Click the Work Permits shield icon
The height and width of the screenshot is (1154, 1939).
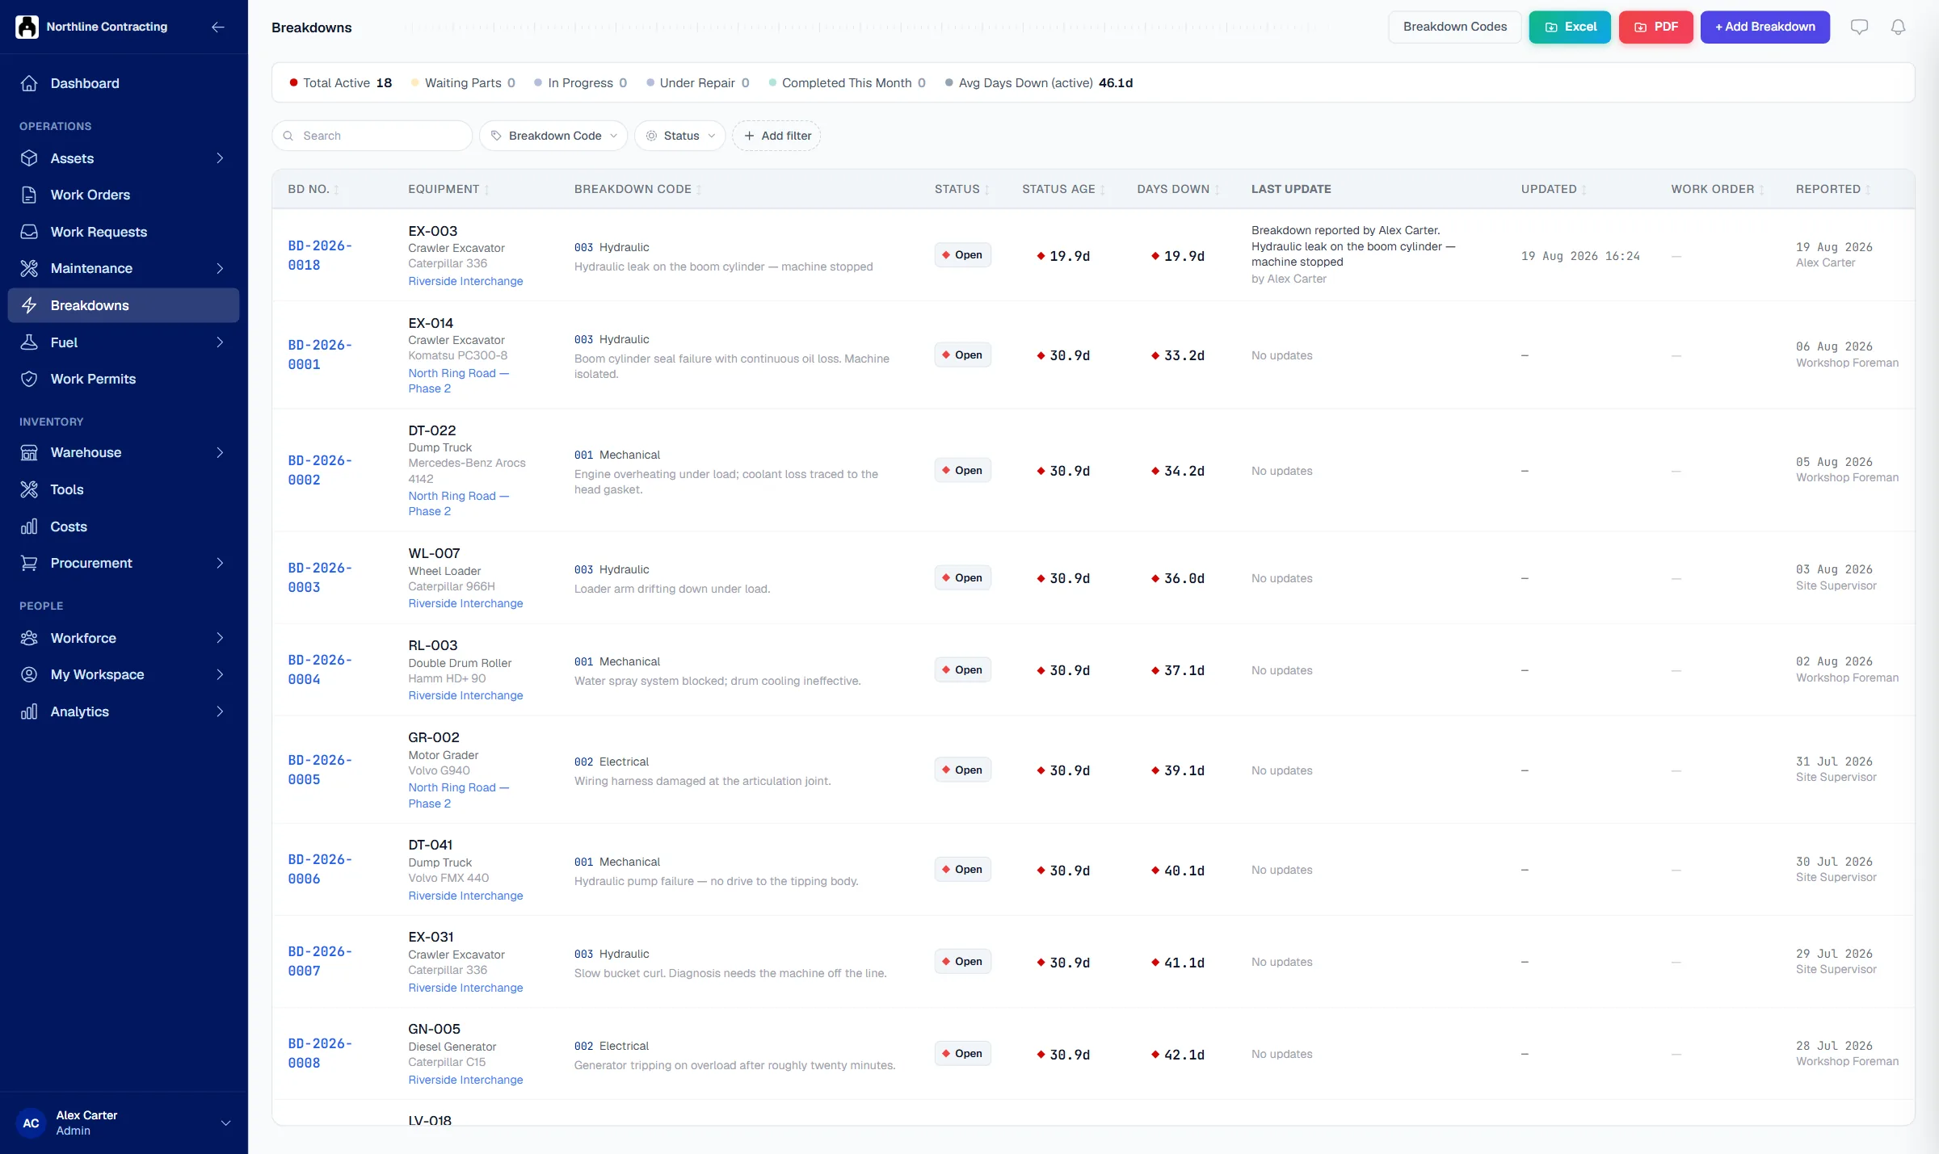pos(29,379)
